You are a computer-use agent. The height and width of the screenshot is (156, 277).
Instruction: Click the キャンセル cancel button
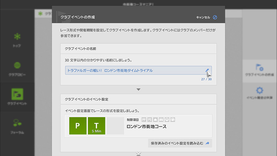(203, 17)
